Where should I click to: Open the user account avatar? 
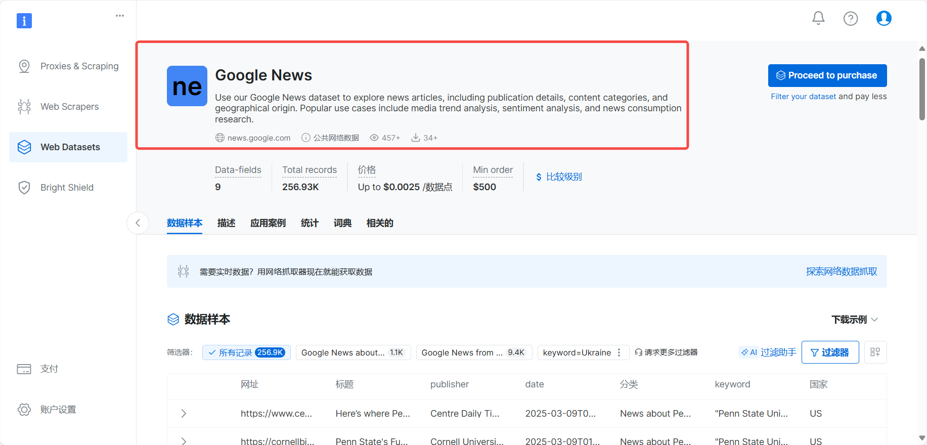884,18
